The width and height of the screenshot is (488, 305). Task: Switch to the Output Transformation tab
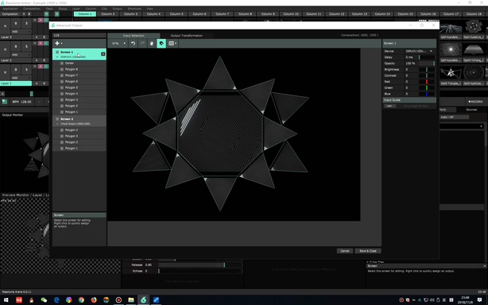187,36
